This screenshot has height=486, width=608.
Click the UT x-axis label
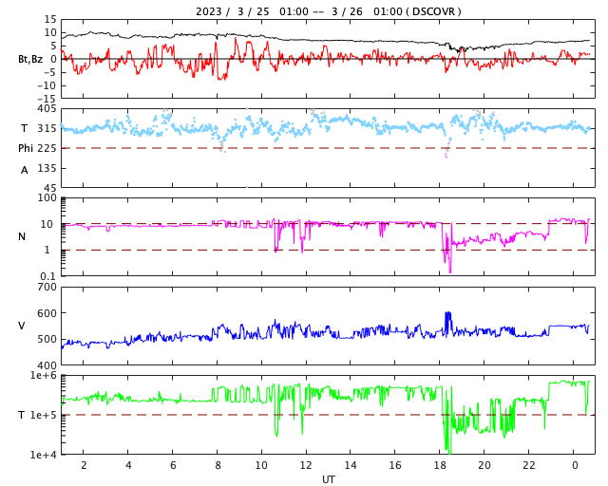328,479
